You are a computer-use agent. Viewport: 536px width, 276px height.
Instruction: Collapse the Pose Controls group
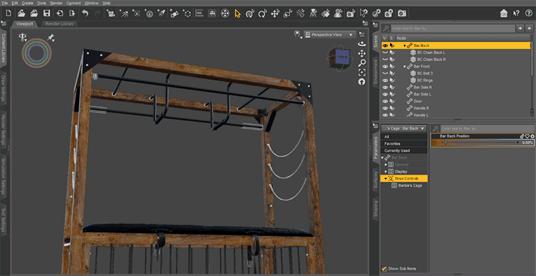(x=387, y=178)
